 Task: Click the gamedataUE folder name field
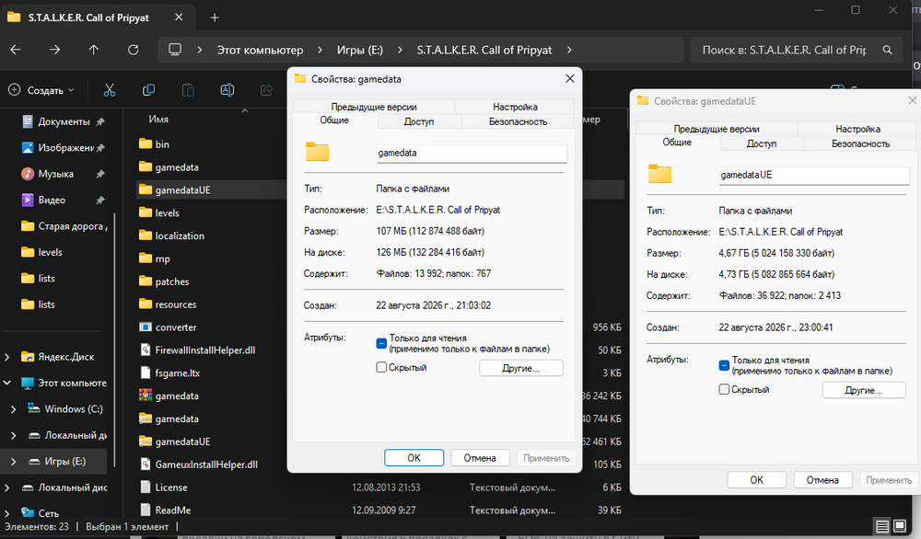click(x=814, y=175)
